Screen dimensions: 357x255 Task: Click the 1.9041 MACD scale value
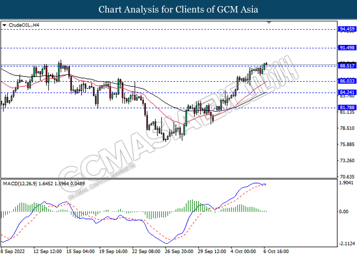point(346,183)
